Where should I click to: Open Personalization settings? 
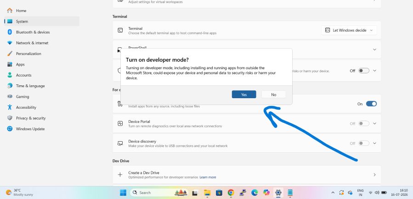tap(42, 54)
